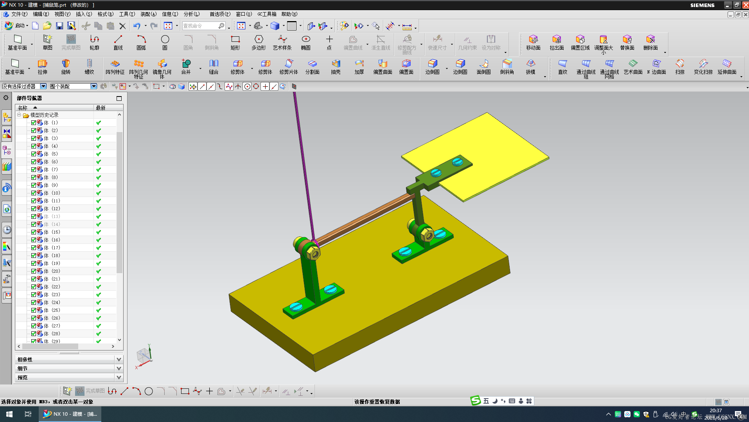The width and height of the screenshot is (749, 422).
Task: Select the 拉伸 extrude tool
Action: [x=42, y=66]
